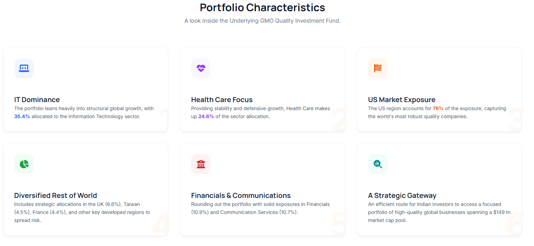Select the US Market Exposure heading

(402, 100)
